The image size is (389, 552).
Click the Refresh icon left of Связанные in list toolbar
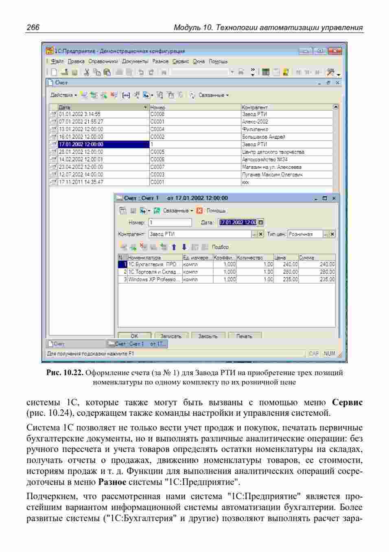click(192, 95)
